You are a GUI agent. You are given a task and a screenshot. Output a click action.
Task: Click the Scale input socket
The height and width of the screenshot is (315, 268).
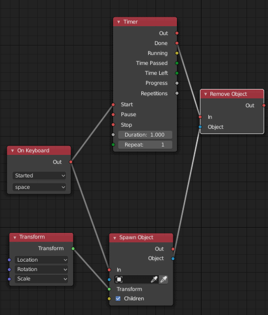point(9,279)
